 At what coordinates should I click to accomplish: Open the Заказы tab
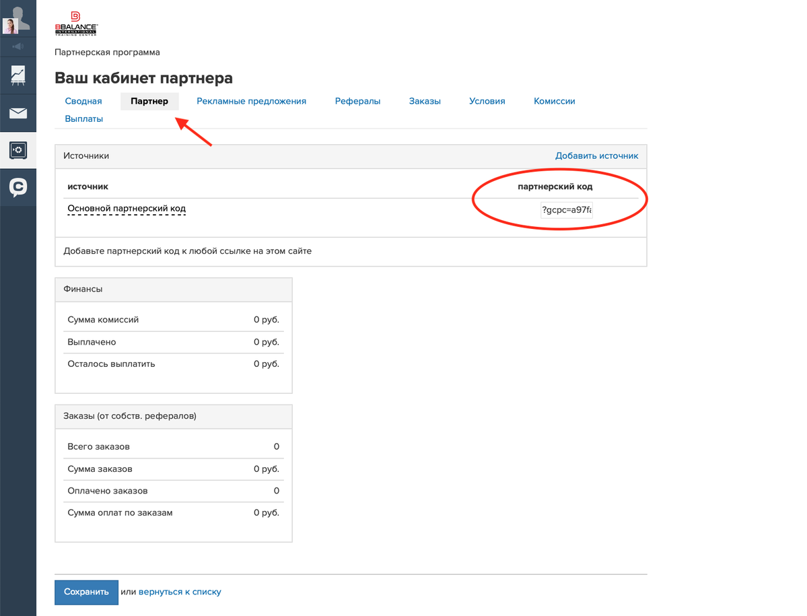coord(425,101)
